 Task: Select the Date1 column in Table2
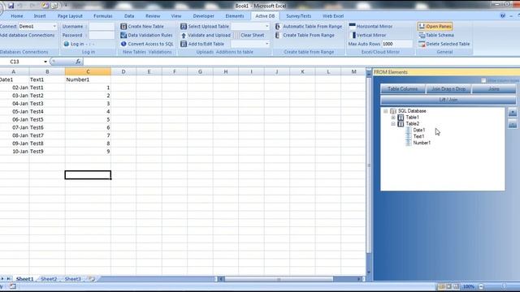(419, 130)
